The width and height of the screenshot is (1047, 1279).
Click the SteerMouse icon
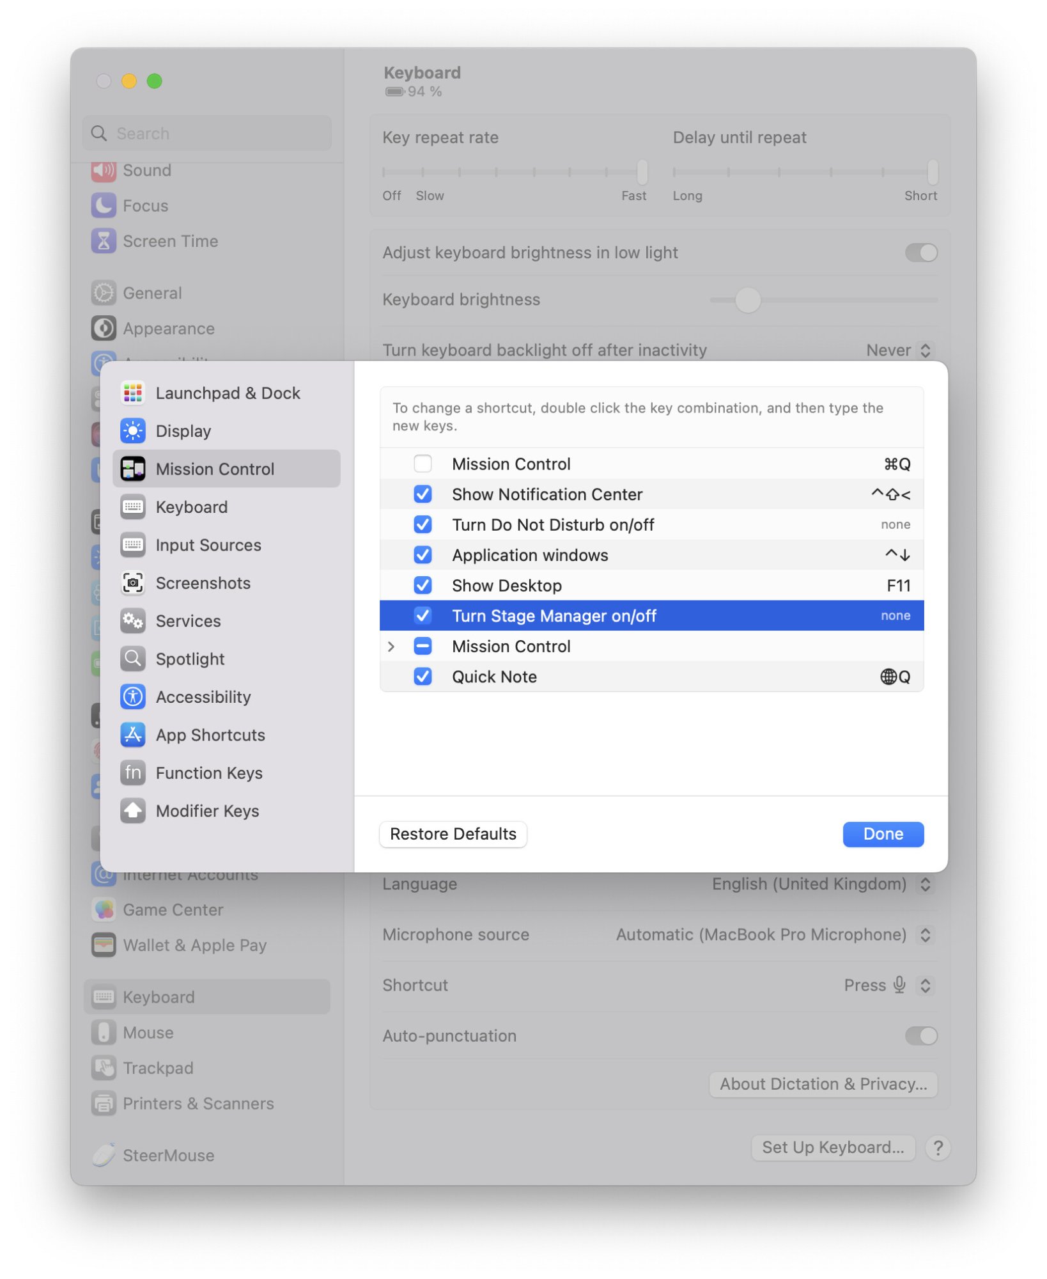104,1155
